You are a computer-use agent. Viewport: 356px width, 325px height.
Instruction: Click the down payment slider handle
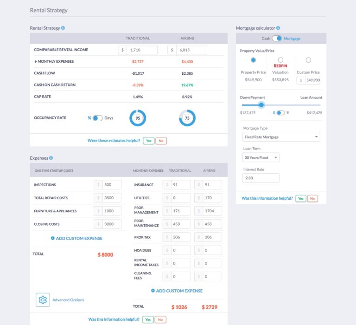(x=261, y=105)
